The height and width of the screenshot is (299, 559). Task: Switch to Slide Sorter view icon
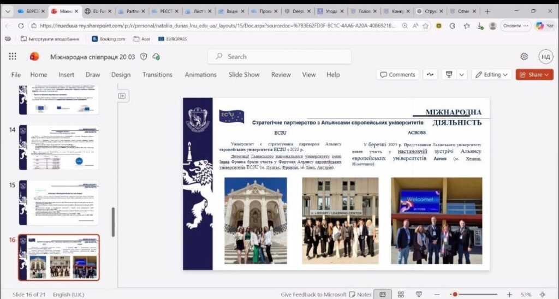click(401, 295)
